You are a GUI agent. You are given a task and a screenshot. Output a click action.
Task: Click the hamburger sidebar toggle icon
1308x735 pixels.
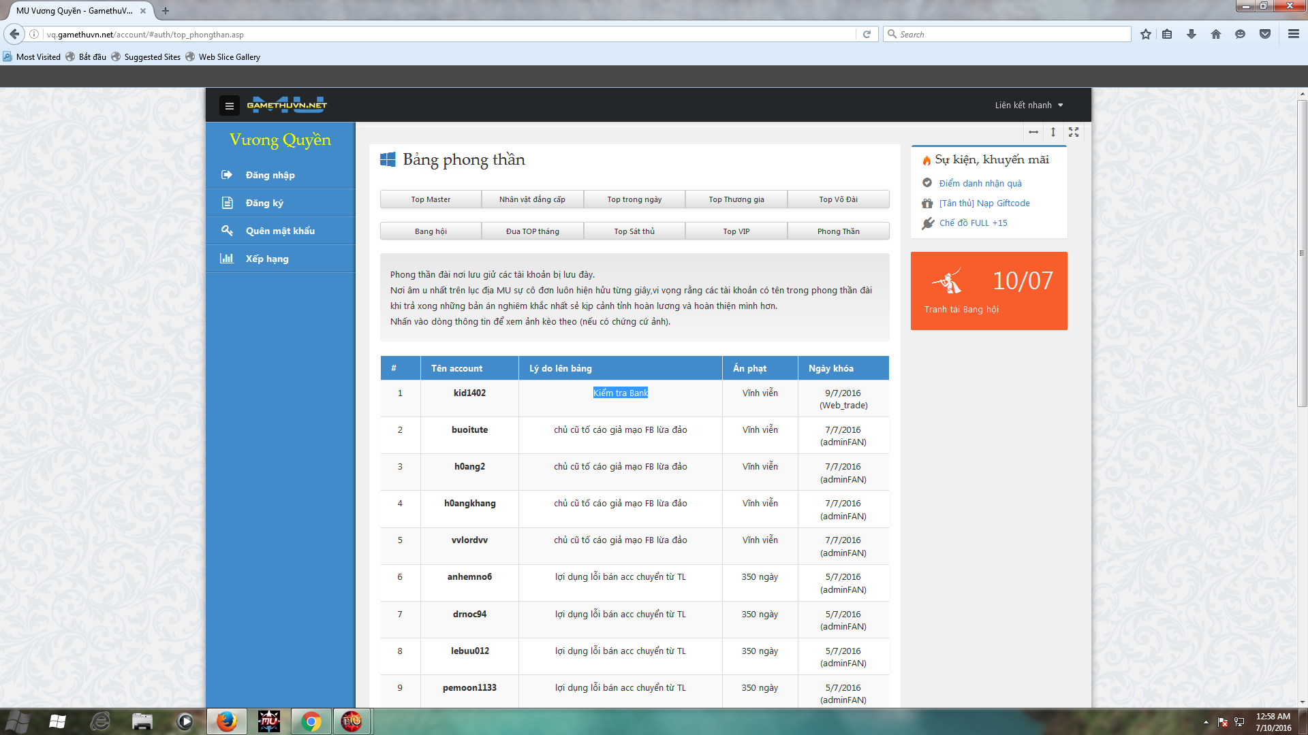pyautogui.click(x=230, y=105)
